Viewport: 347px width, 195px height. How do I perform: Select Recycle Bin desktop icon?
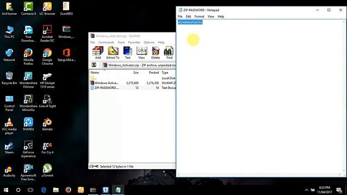coord(9,78)
